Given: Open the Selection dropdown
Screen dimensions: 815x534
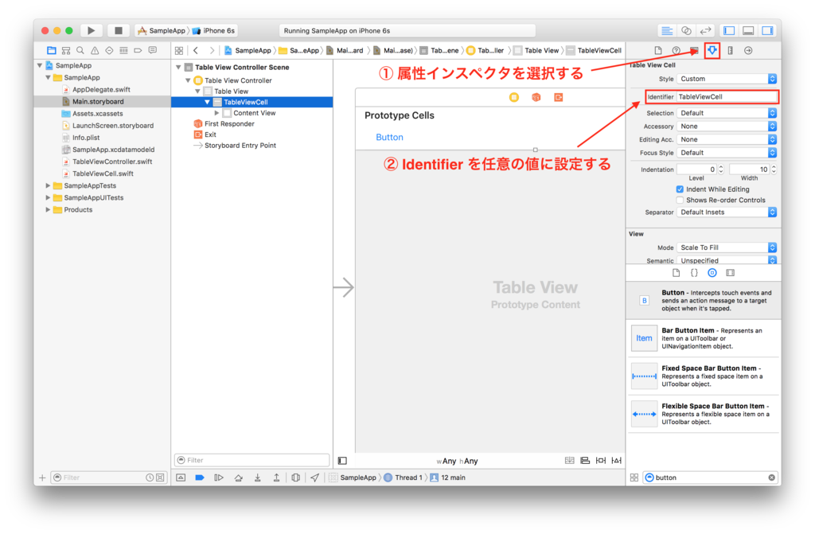Looking at the screenshot, I should point(727,113).
